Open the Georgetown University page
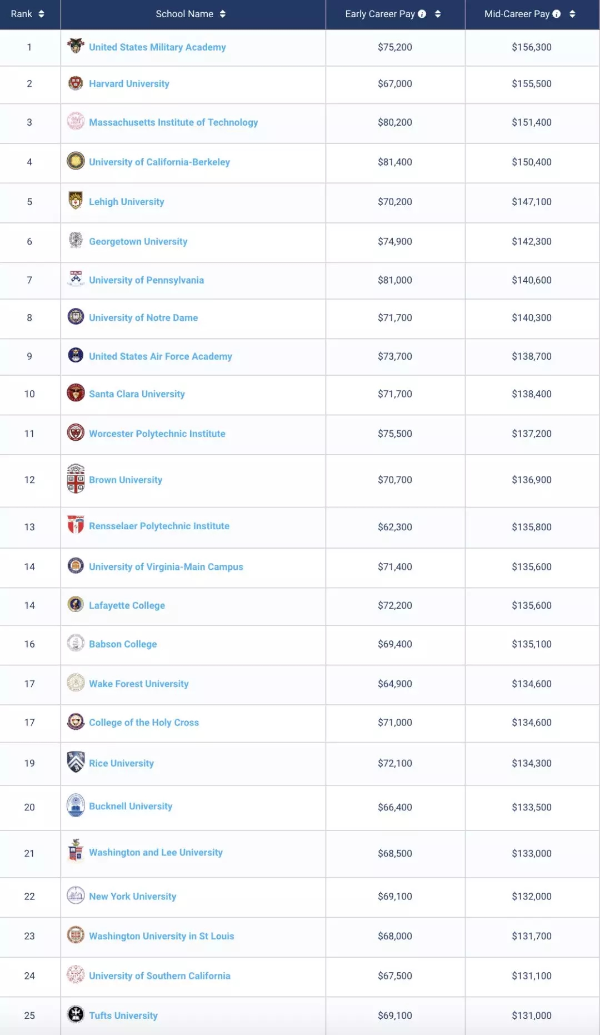This screenshot has height=1035, width=600. tap(138, 242)
